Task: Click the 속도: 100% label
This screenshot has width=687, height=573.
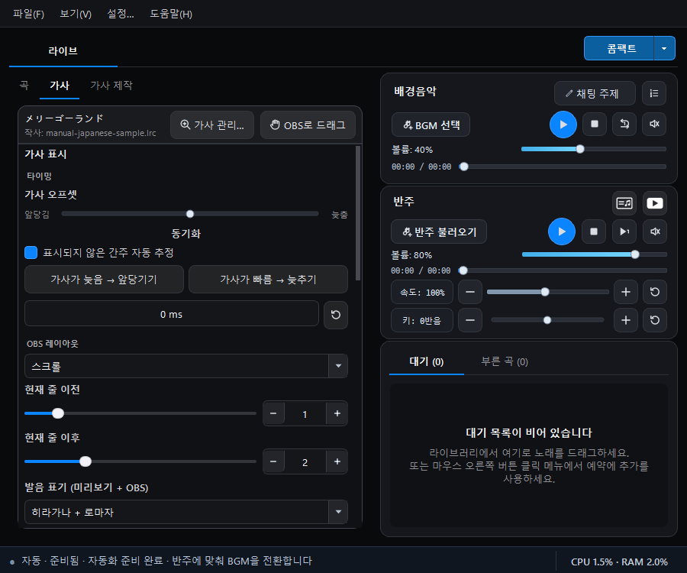Action: [x=422, y=292]
